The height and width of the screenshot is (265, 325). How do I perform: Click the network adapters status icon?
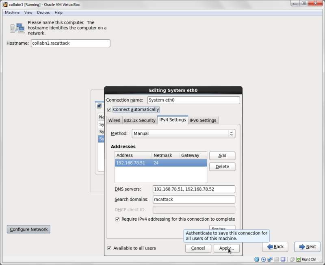click(x=270, y=259)
